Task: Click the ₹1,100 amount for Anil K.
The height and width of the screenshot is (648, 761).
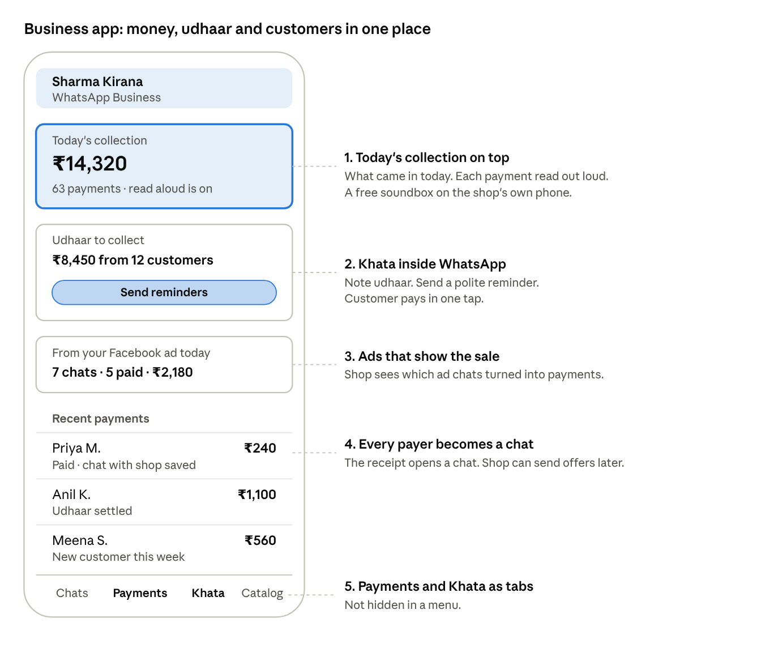Action: pos(257,494)
